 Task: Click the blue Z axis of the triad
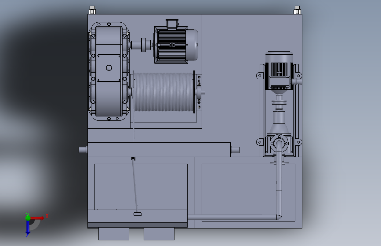(28, 228)
